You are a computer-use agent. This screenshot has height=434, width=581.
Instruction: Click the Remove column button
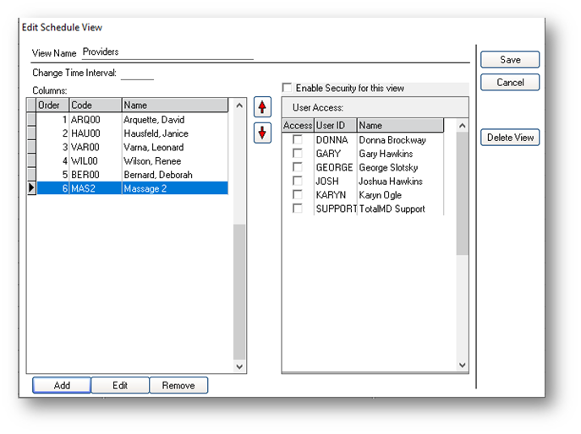click(x=178, y=385)
